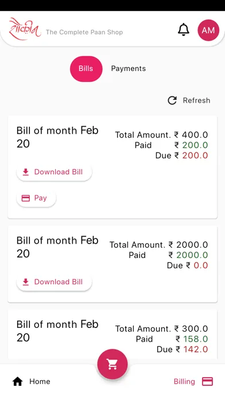This screenshot has height=399, width=225.
Task: Click the Refresh text label
Action: point(196,100)
